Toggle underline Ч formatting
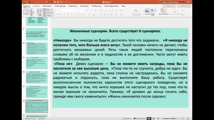 tap(64, 15)
